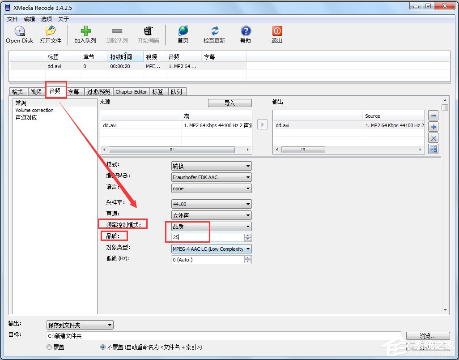
Task: Remove output stream with the minus icon
Action: click(x=433, y=115)
